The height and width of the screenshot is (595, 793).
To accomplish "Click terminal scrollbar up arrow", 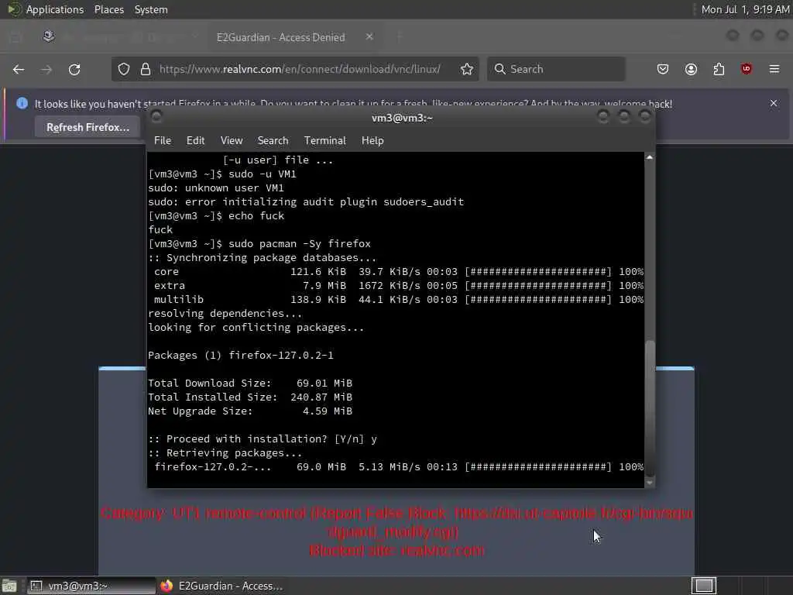I will [x=650, y=158].
